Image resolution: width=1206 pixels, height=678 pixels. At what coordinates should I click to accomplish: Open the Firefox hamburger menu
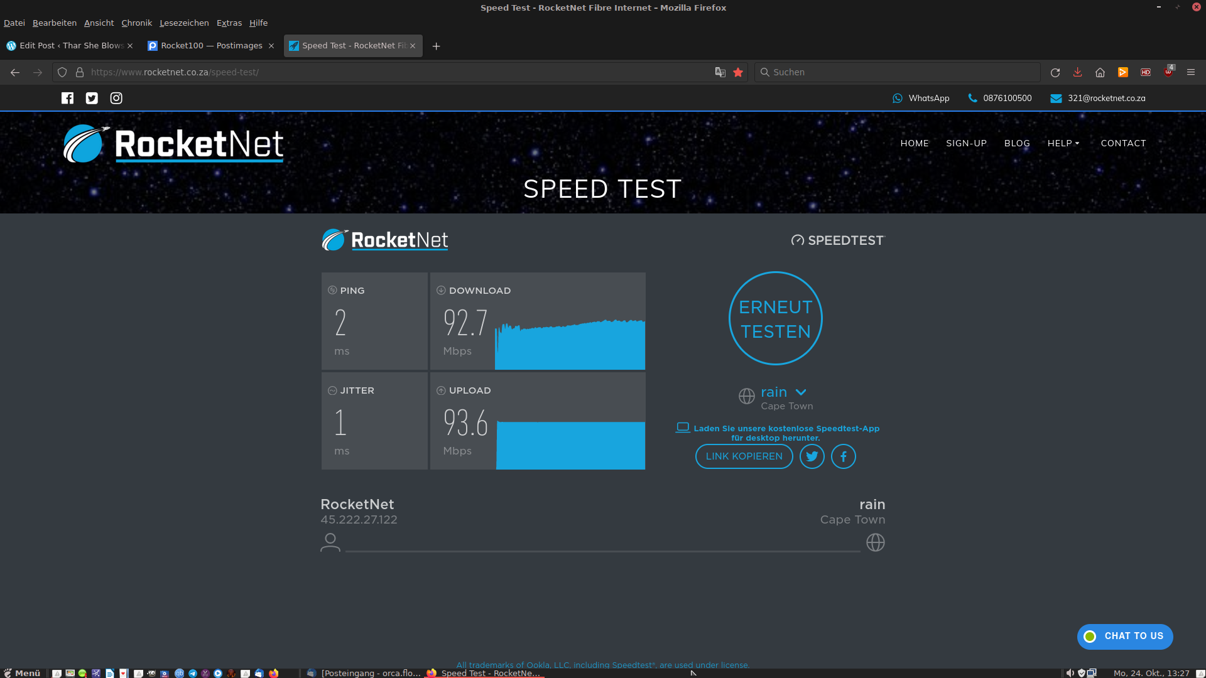[x=1191, y=72]
